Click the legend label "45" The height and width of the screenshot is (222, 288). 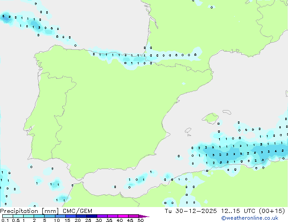(130, 220)
